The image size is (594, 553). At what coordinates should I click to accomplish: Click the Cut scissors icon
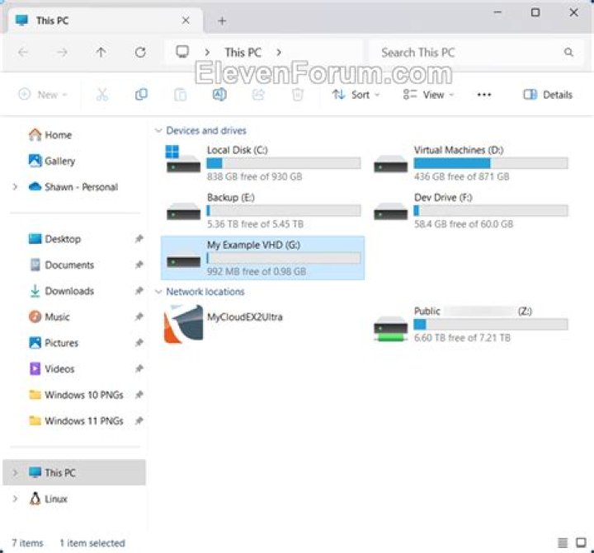102,94
